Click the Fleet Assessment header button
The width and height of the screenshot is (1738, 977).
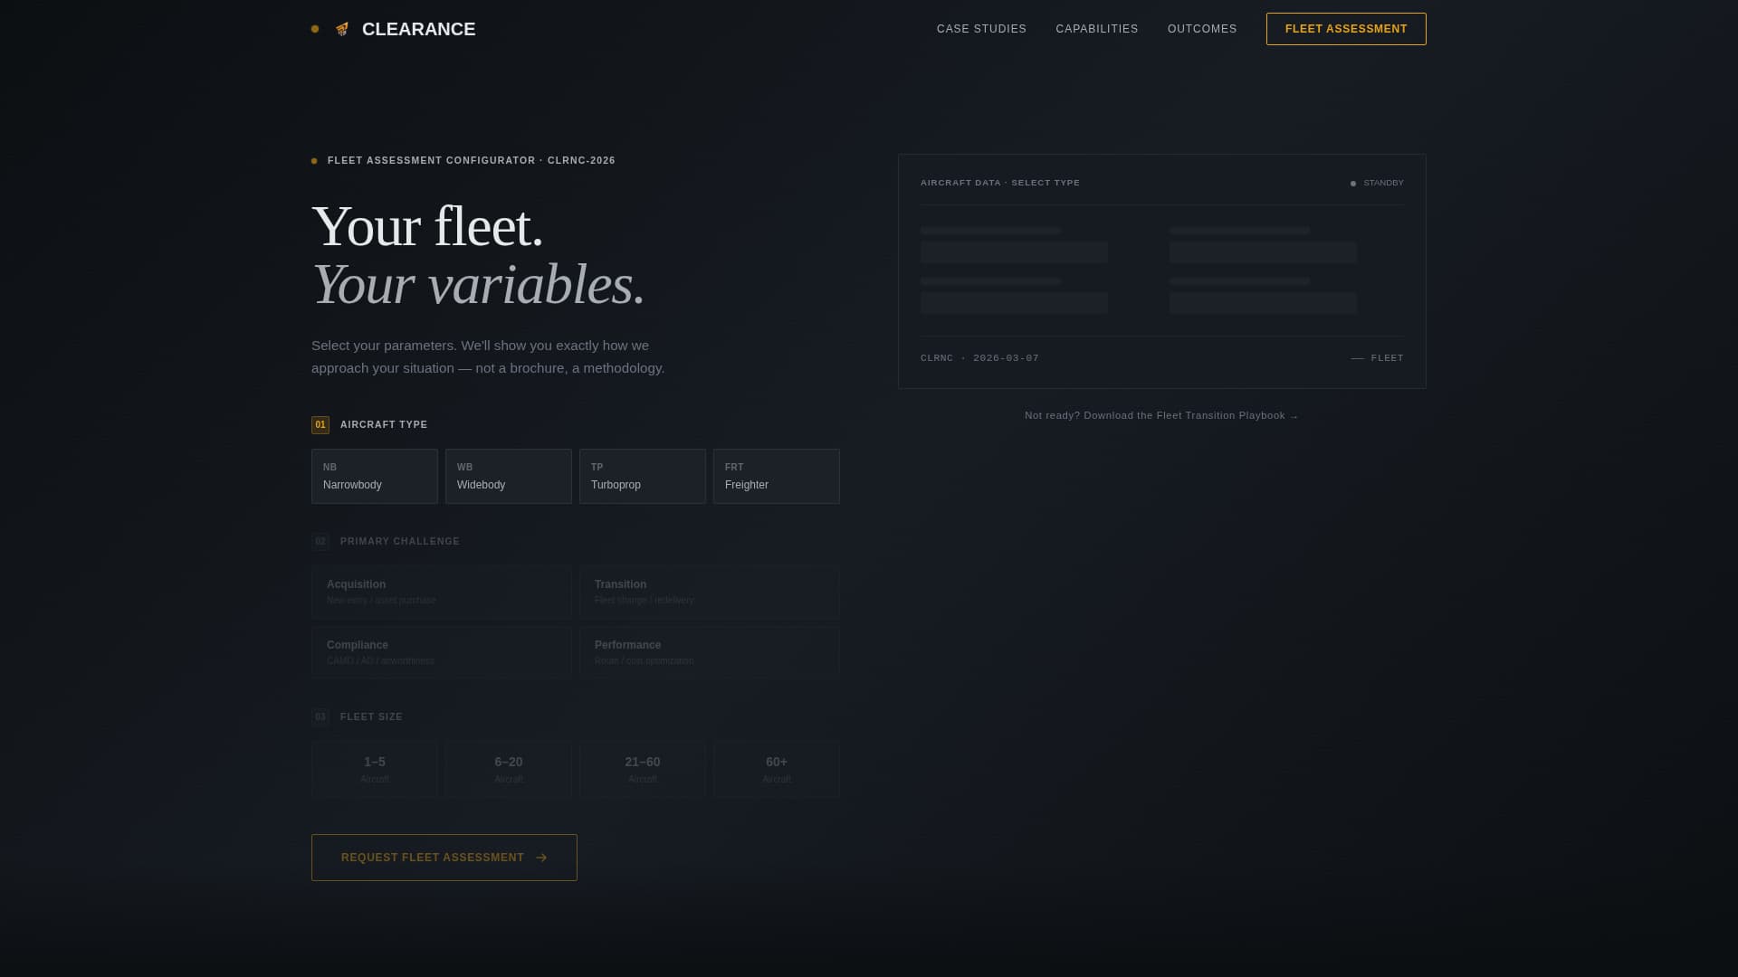pos(1345,29)
